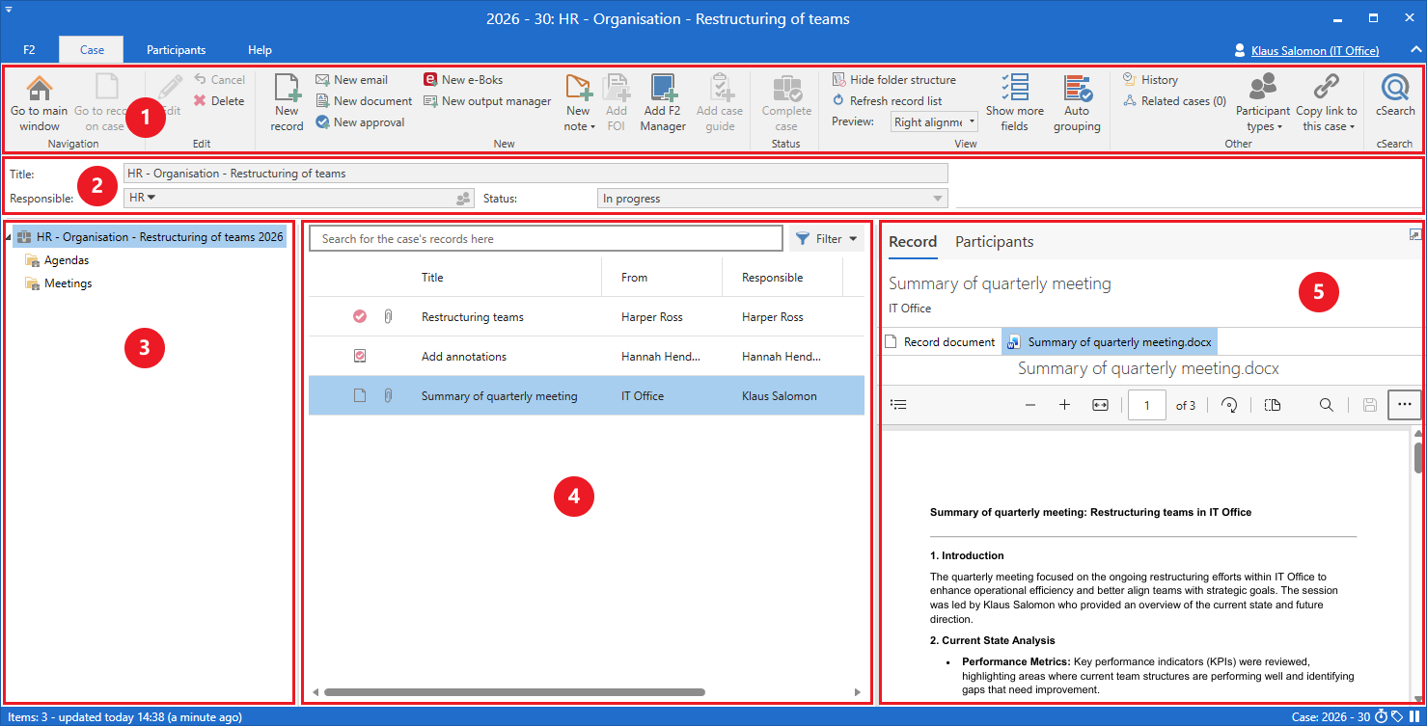Toggle the document outline sidebar in the viewer
This screenshot has height=726, width=1427.
898,405
